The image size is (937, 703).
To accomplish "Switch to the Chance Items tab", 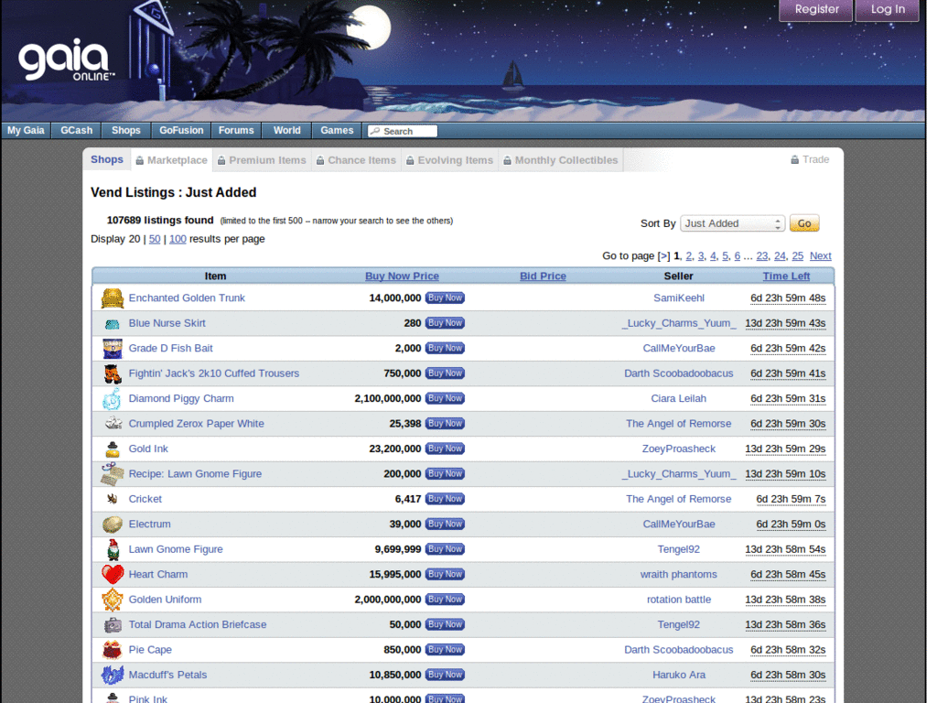I will coord(356,160).
